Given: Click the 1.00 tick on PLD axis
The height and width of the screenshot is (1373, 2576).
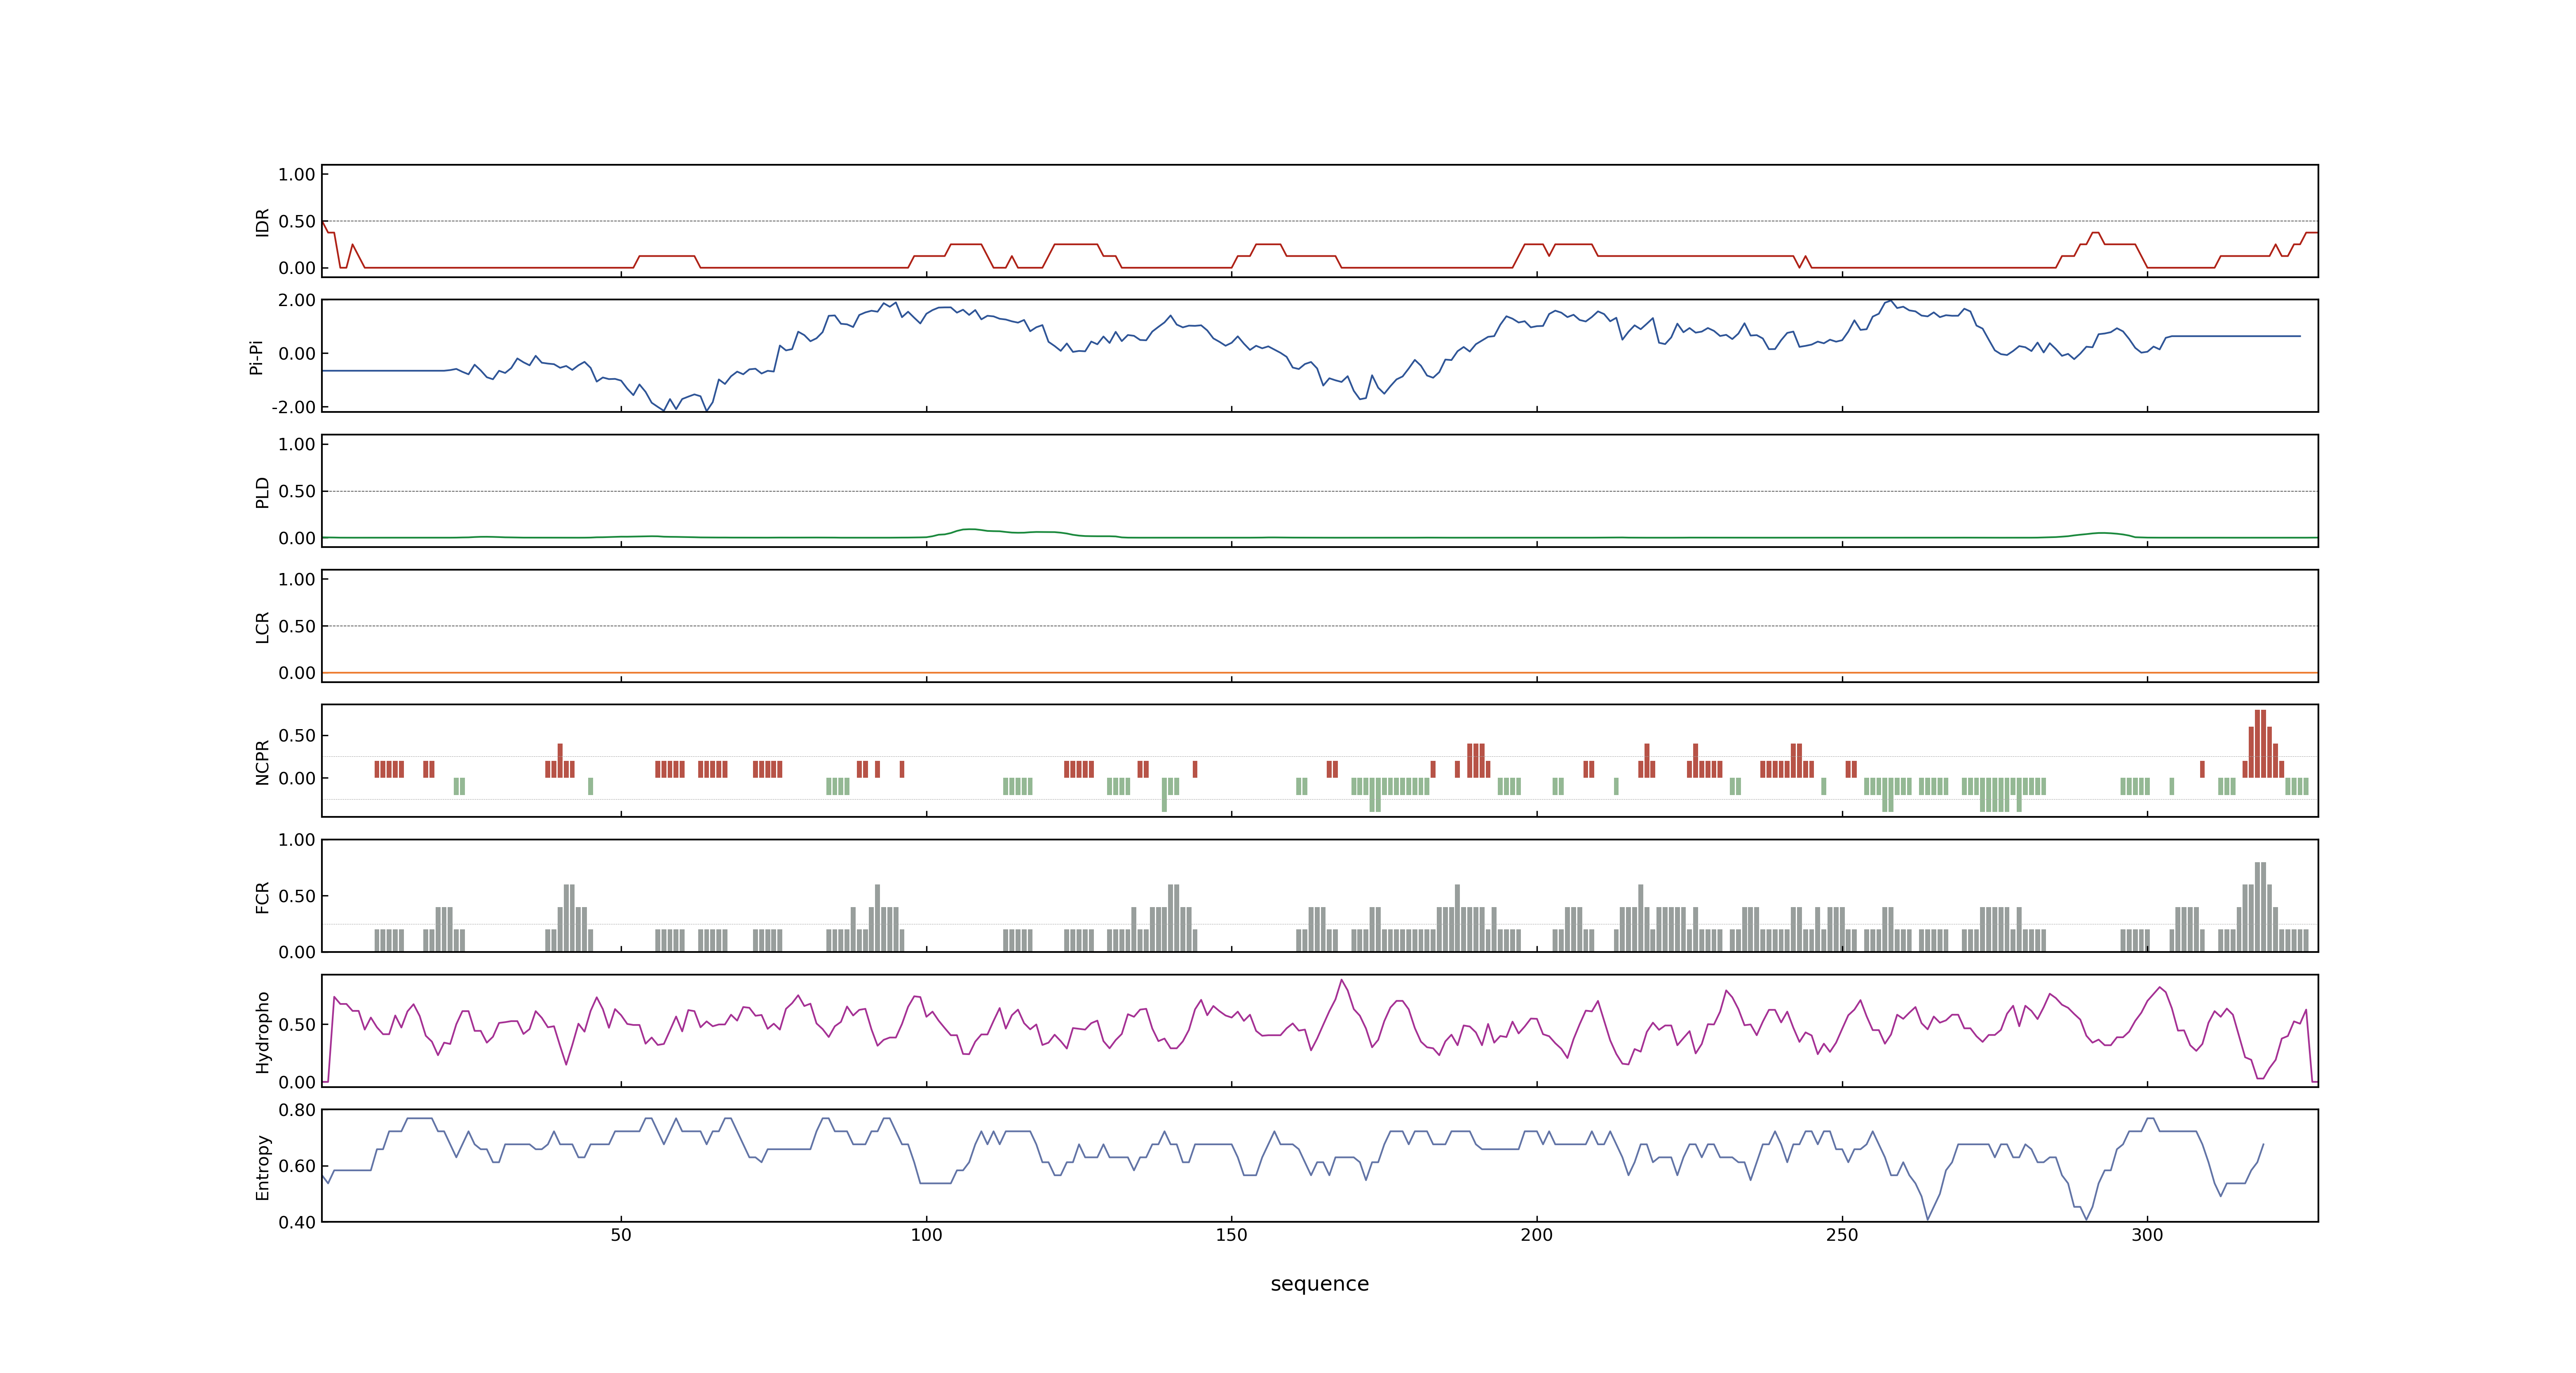Looking at the screenshot, I should tap(297, 444).
